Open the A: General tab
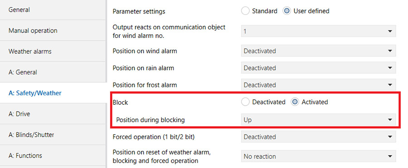This screenshot has height=168, width=408. [53, 72]
